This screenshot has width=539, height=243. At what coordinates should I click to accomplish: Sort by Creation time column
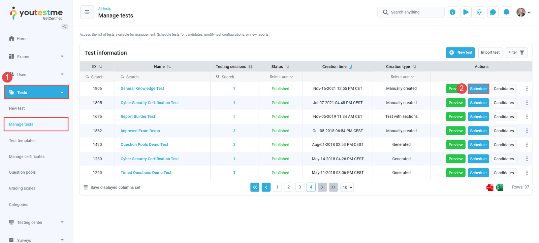[x=351, y=67]
